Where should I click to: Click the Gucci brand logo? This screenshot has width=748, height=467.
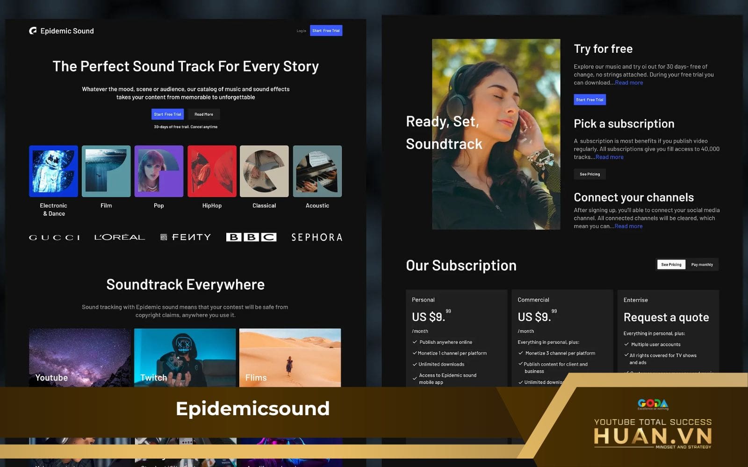55,238
